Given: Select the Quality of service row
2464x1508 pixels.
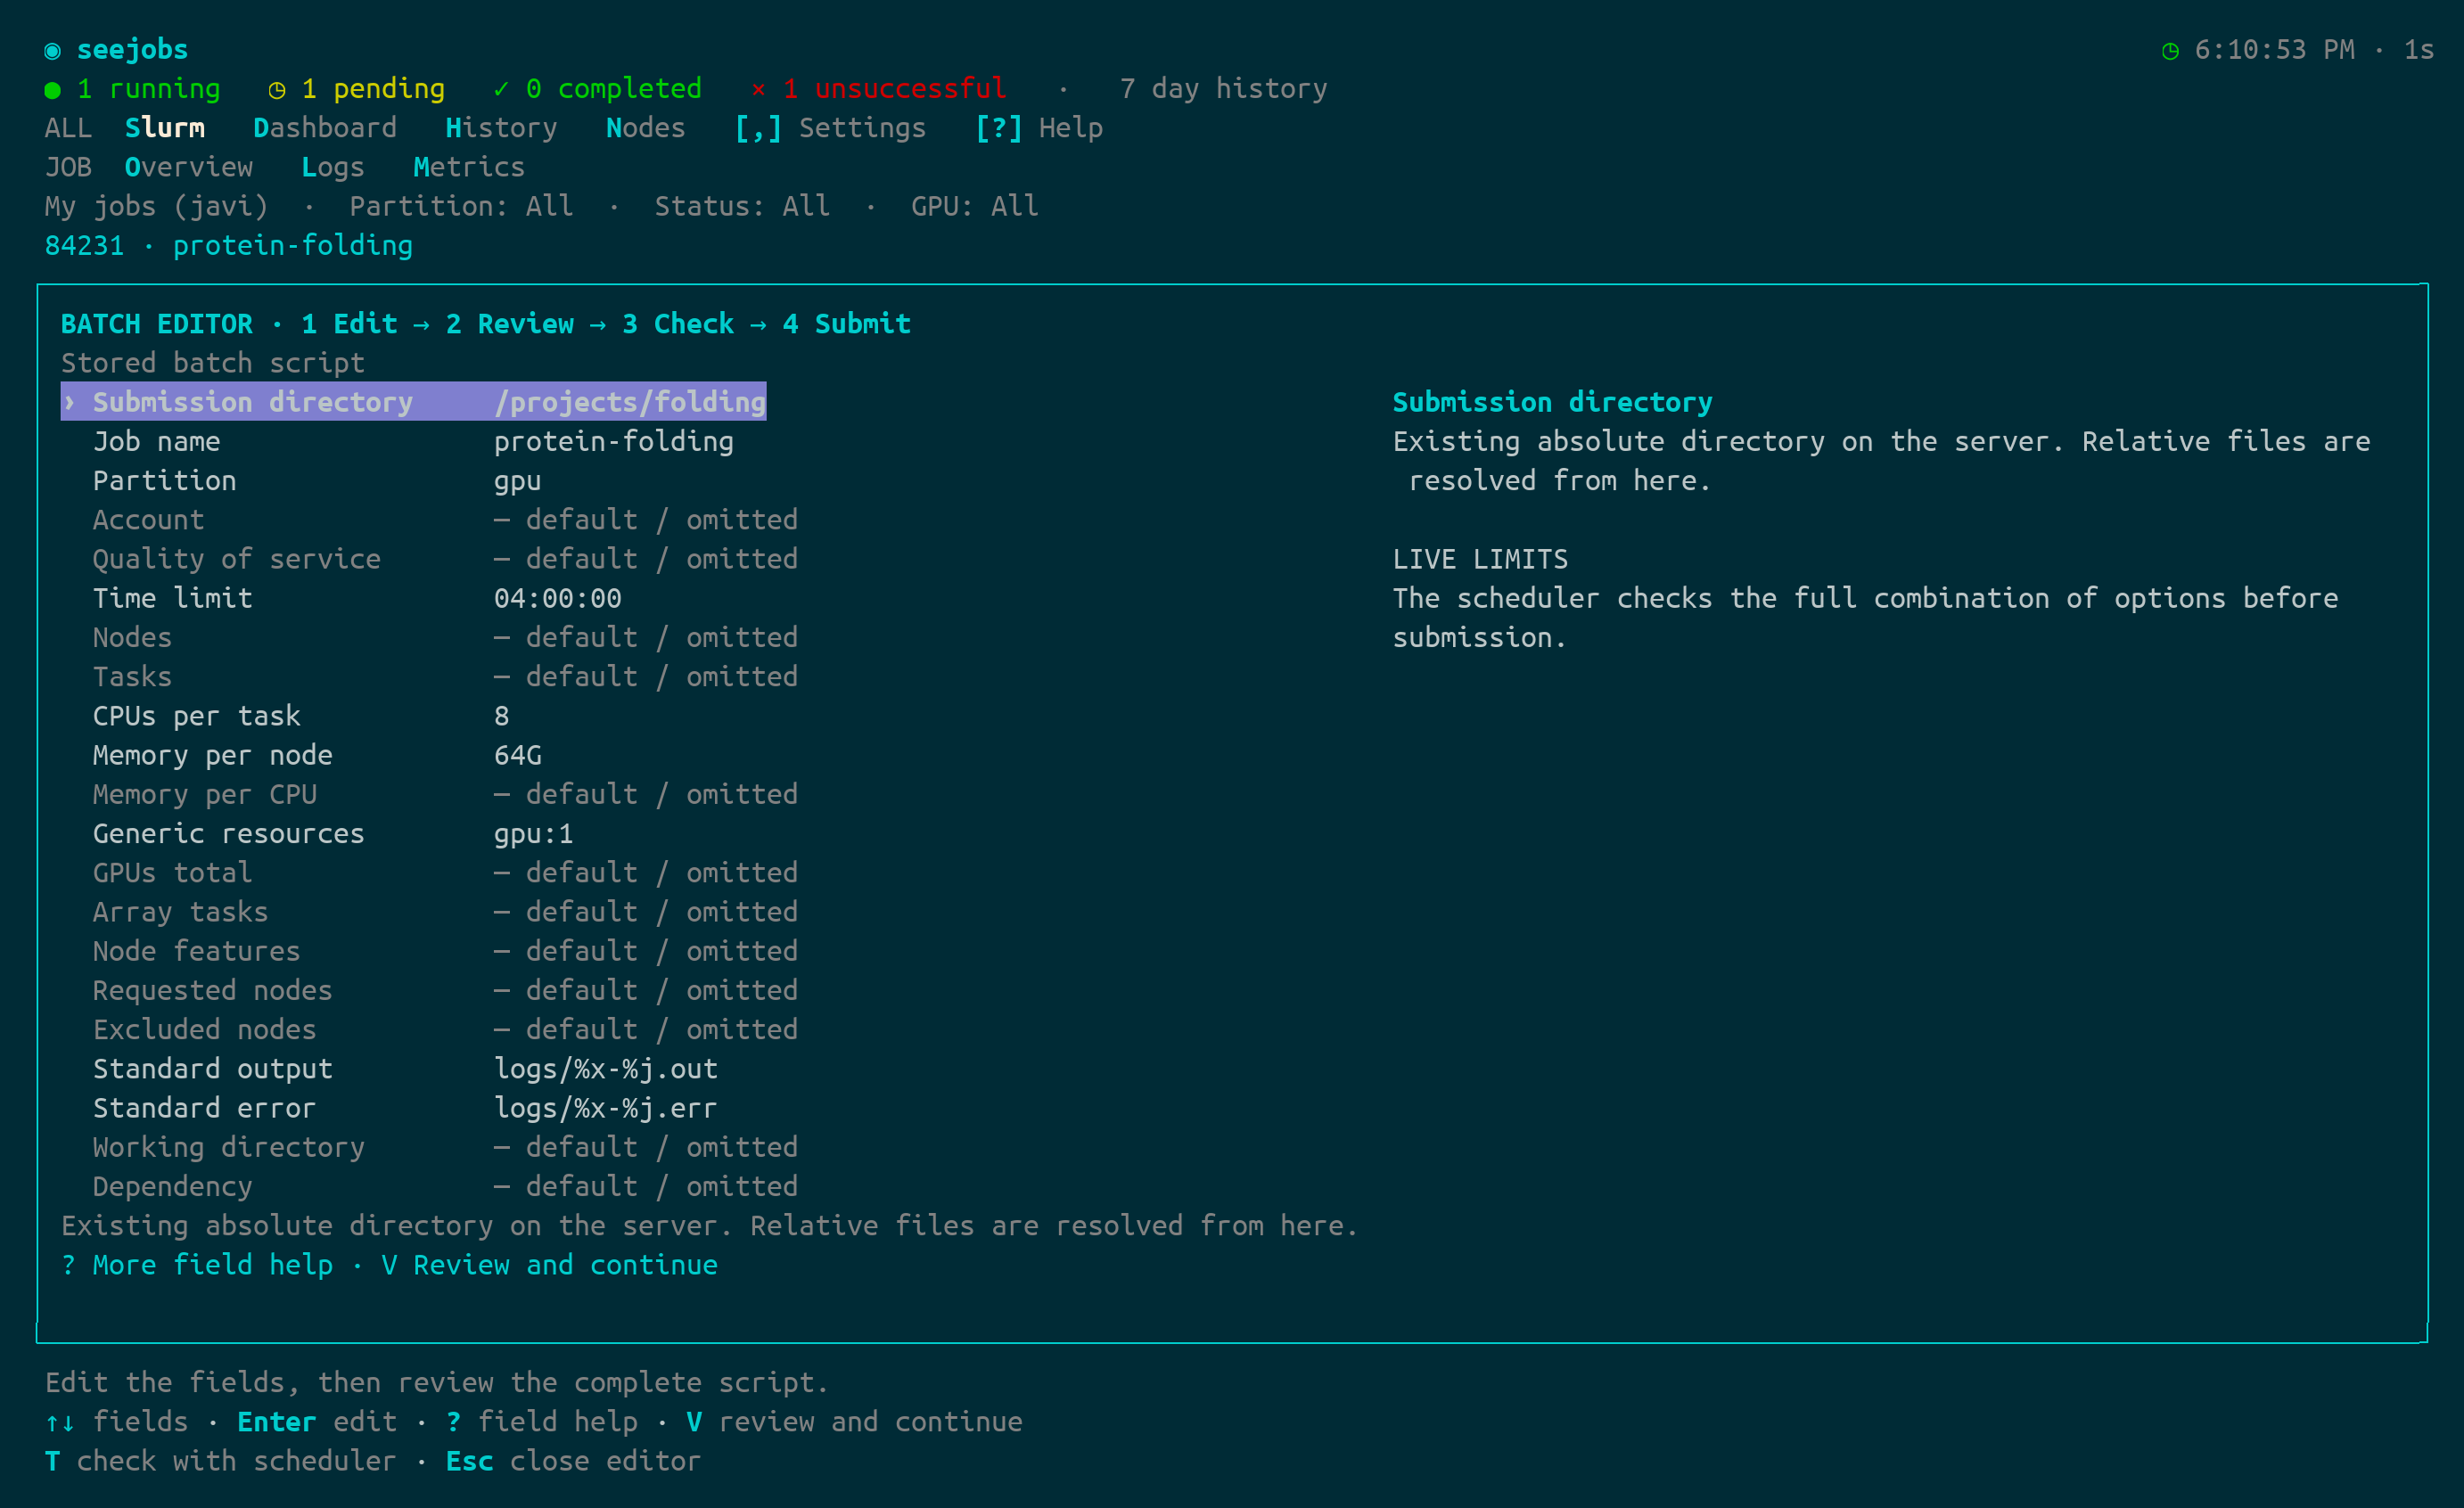Looking at the screenshot, I should pyautogui.click(x=429, y=559).
